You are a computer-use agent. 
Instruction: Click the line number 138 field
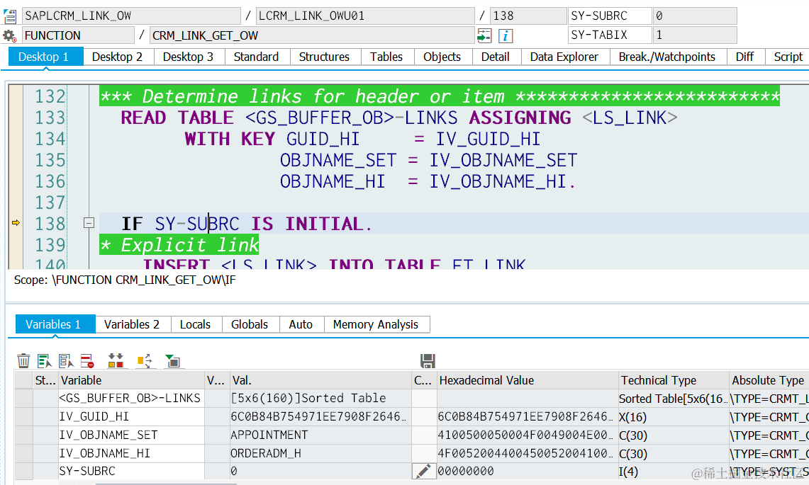pos(528,16)
